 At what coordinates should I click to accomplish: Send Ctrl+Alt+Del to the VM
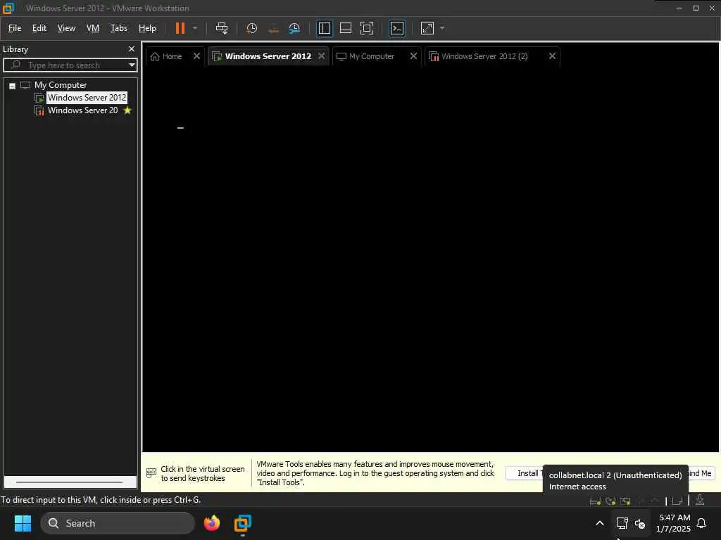point(222,28)
